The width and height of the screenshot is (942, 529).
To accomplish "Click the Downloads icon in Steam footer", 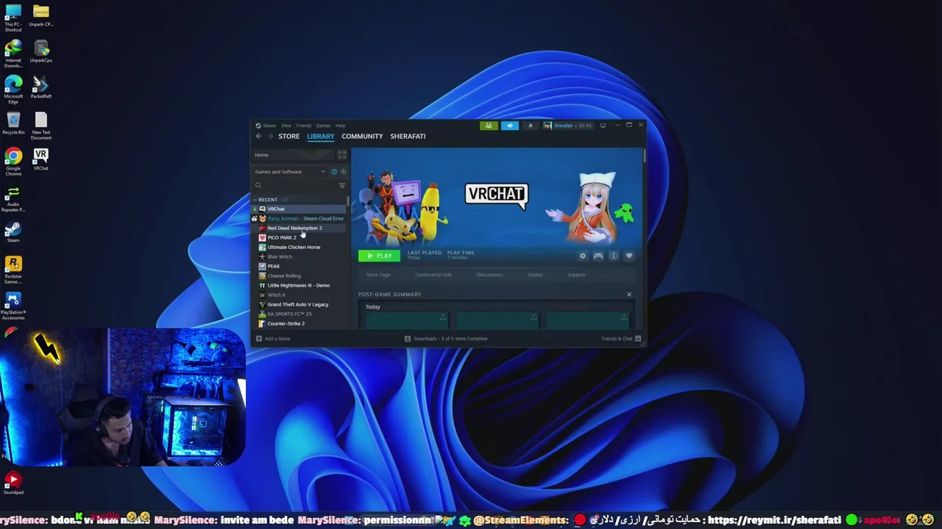I will point(407,339).
